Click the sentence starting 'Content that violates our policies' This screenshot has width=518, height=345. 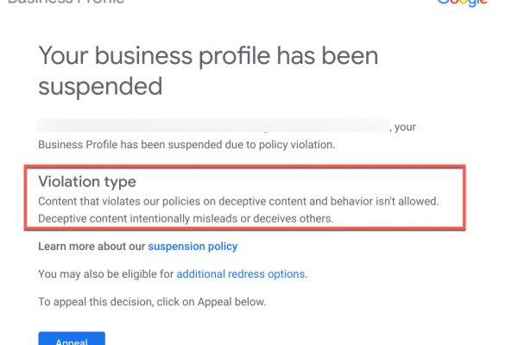coord(238,201)
